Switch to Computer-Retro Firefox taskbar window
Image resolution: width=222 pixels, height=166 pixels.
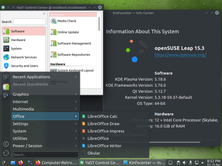pos(56,163)
